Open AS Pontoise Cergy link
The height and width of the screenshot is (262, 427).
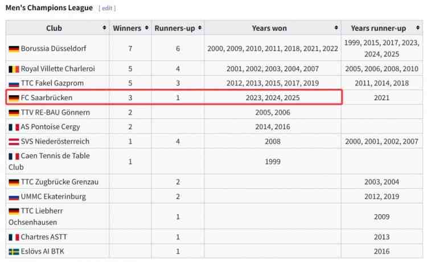pyautogui.click(x=50, y=127)
